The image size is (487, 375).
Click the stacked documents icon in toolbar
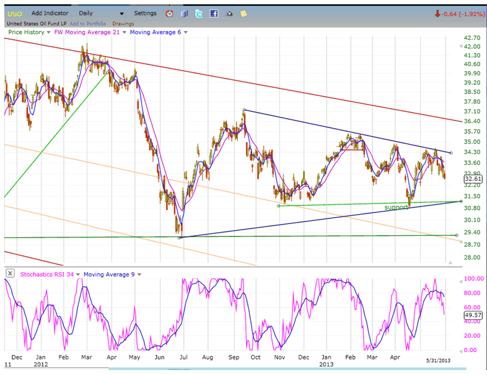[x=184, y=13]
